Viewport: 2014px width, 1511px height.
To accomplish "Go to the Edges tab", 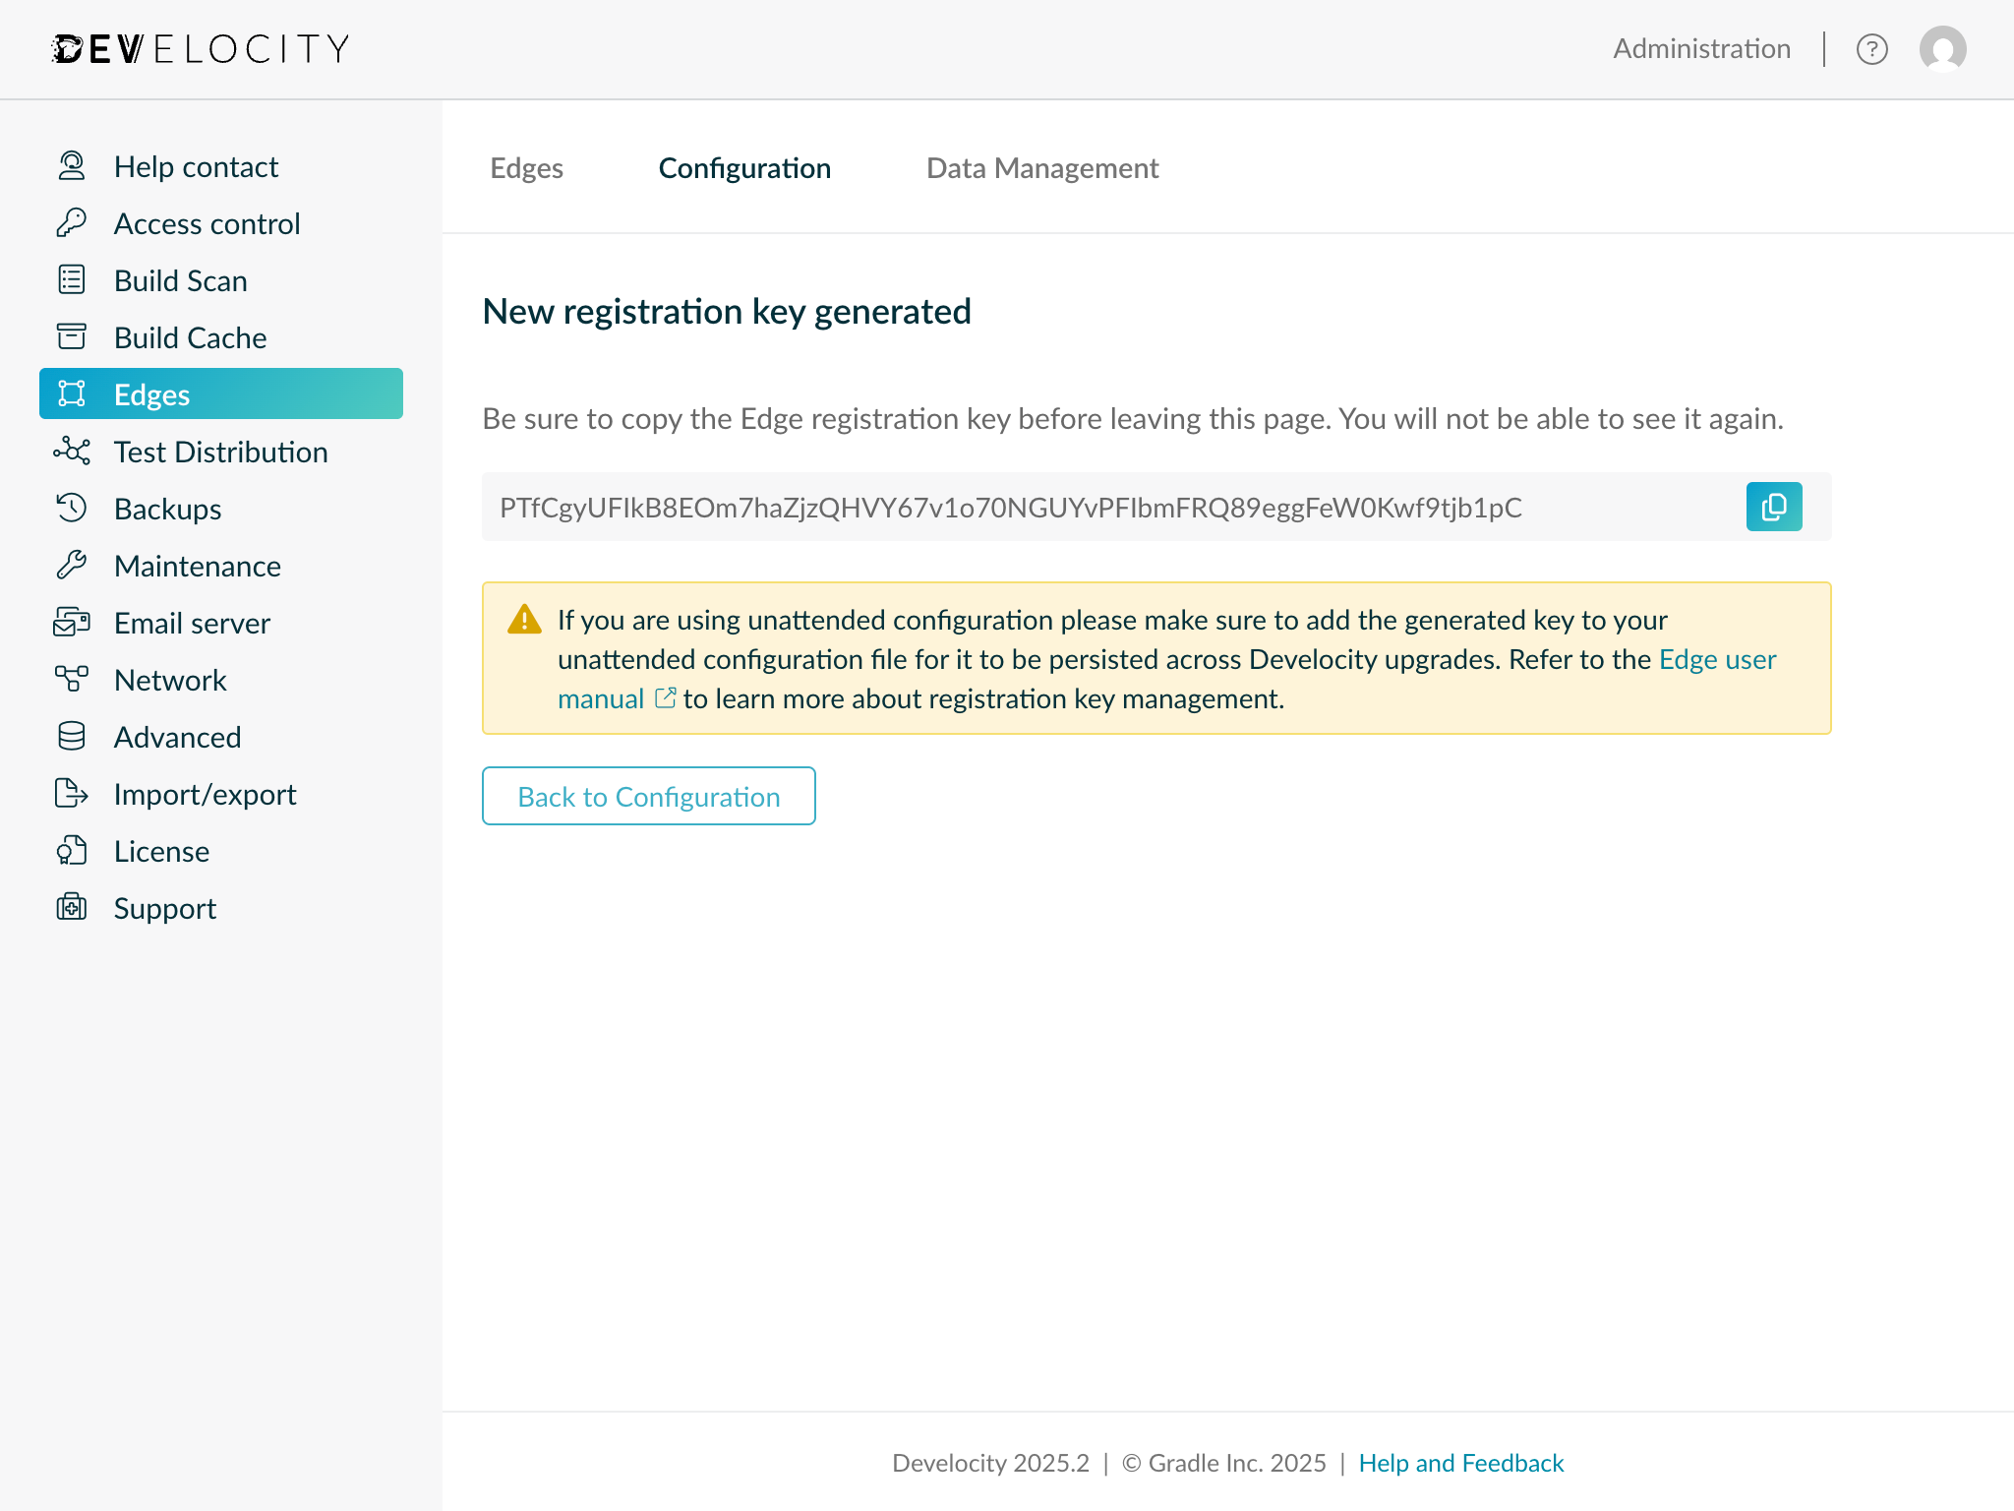I will point(526,168).
